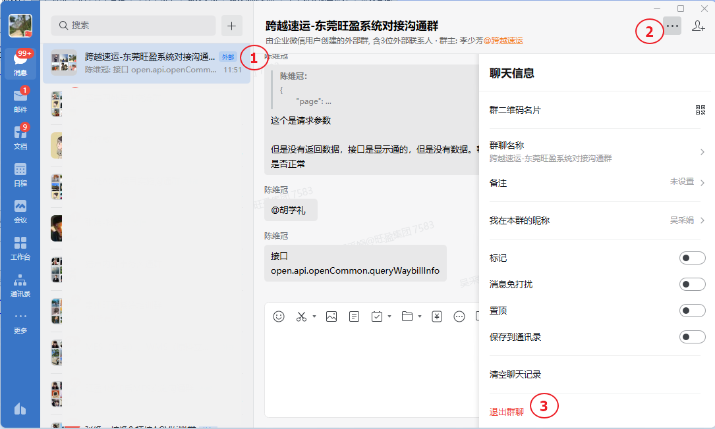The width and height of the screenshot is (715, 429).
Task: Expand the 我在本群的昵称 chevron
Action: tap(702, 220)
